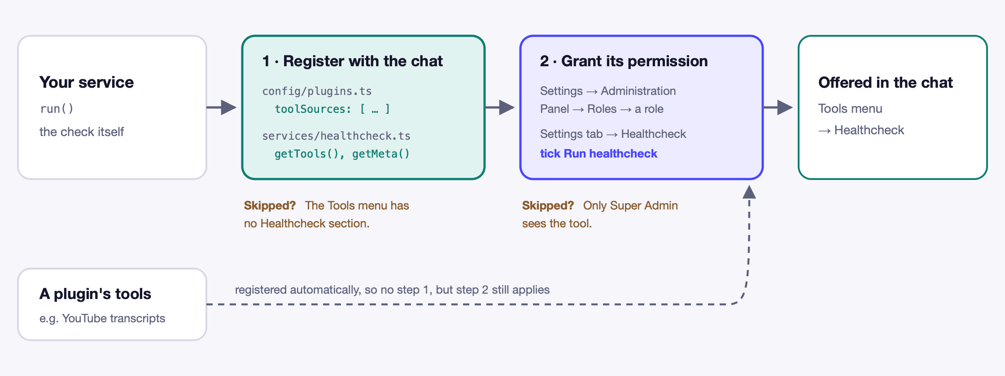Image resolution: width=1005 pixels, height=376 pixels.
Task: Select the toolSources: [ … ] code line
Action: 332,109
